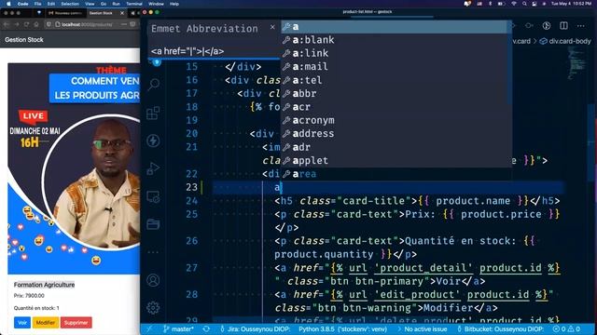Select the 'acr' suggestion
The image size is (597, 335).
(395, 107)
